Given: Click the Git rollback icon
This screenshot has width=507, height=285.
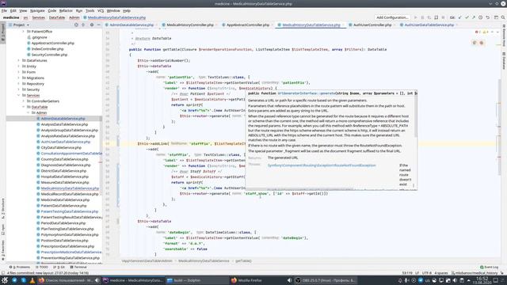Looking at the screenshot, I should coord(488,17).
